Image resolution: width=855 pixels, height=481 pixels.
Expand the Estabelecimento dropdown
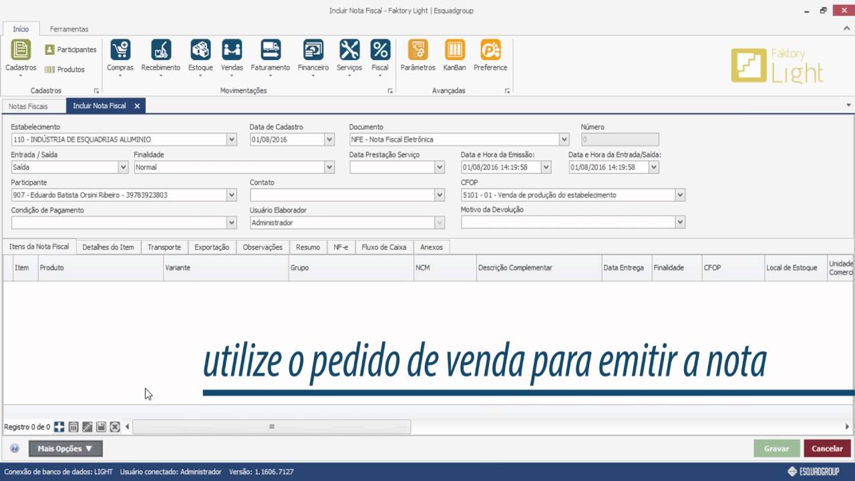pos(232,140)
